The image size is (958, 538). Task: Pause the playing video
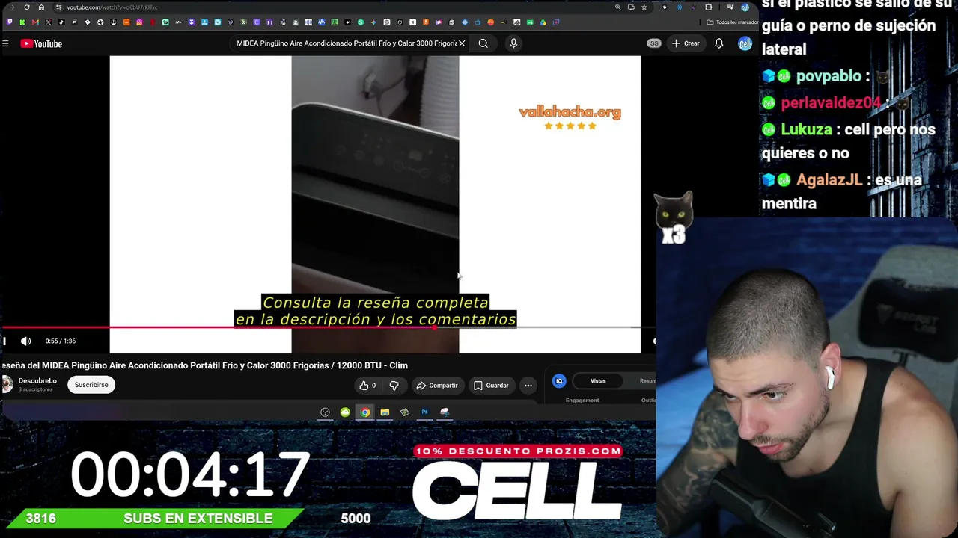point(4,341)
